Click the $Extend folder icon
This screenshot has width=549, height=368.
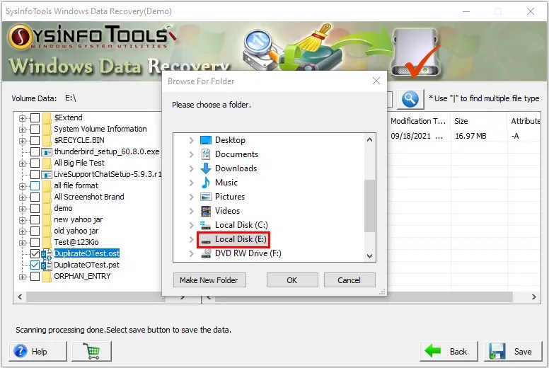pos(47,117)
